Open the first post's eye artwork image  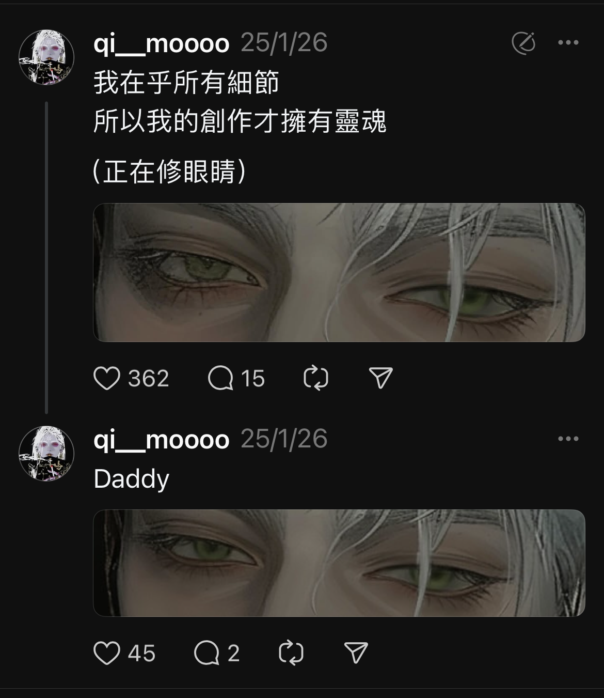pos(339,272)
